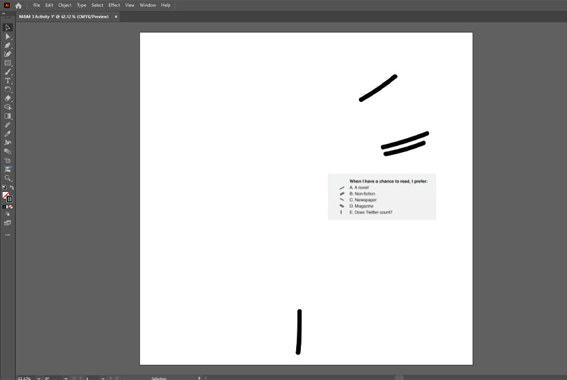Click the Home icon

[x=18, y=5]
